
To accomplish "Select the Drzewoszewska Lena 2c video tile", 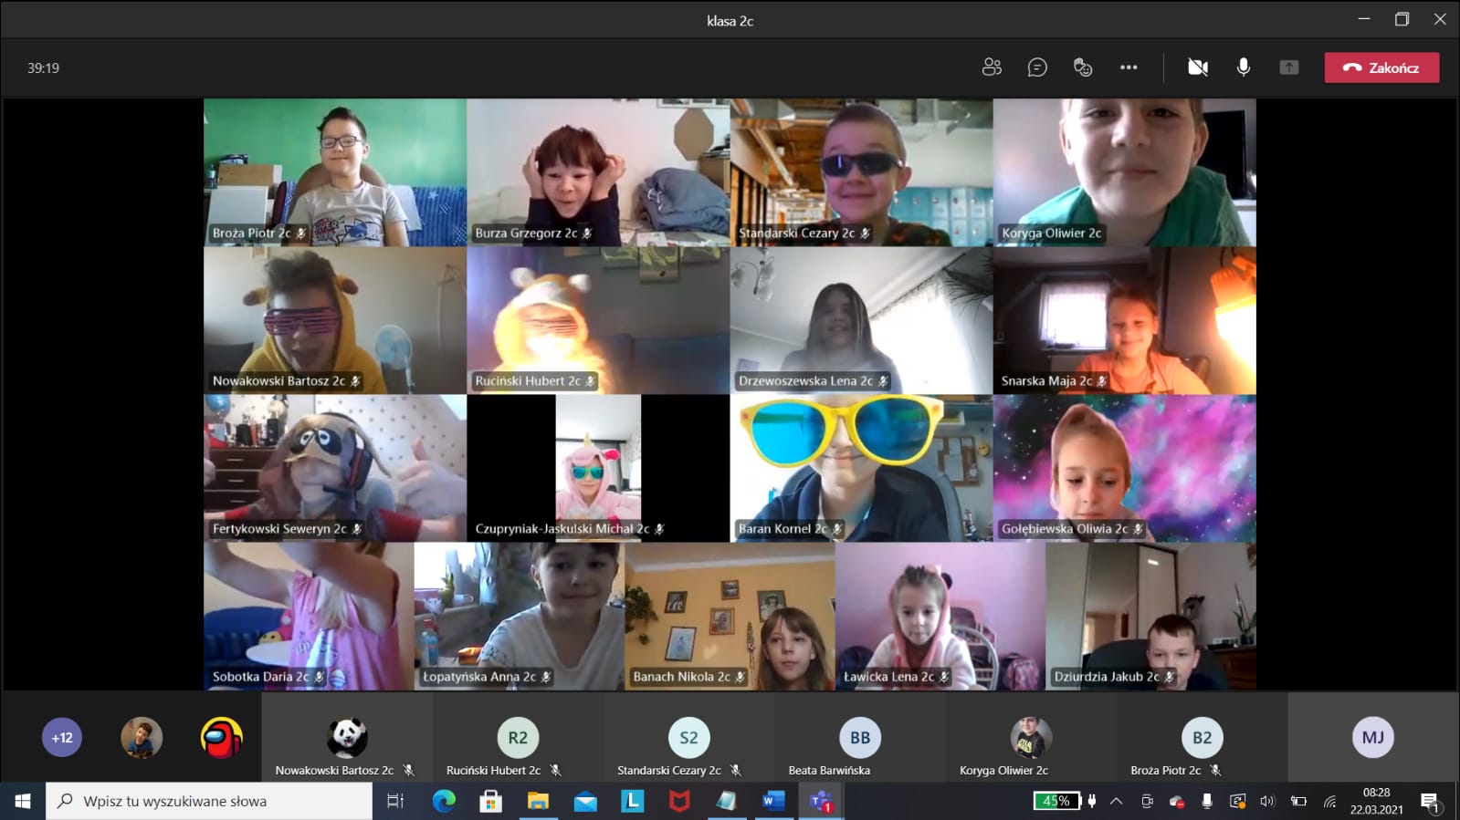I will [x=861, y=320].
